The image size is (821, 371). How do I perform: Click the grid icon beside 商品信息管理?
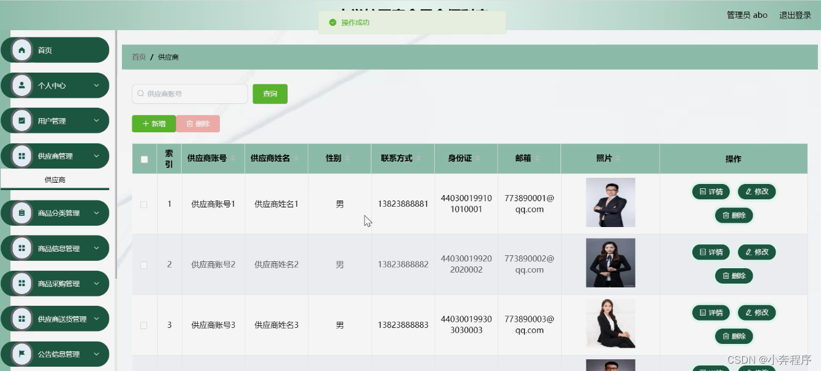(22, 249)
